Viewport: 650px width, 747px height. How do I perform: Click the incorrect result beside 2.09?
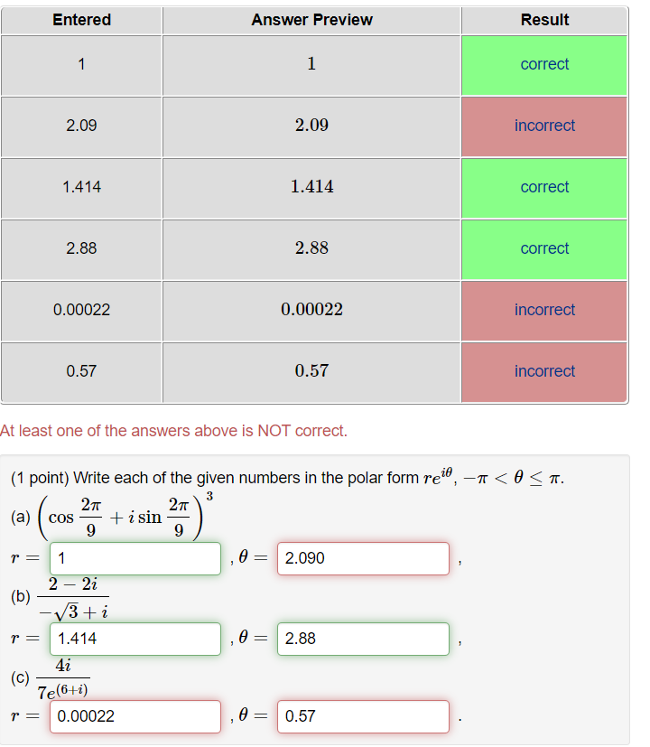[543, 126]
